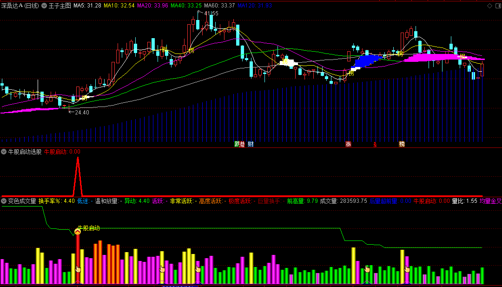
Task: Click the brown 榜 marker icon
Action: click(x=402, y=144)
